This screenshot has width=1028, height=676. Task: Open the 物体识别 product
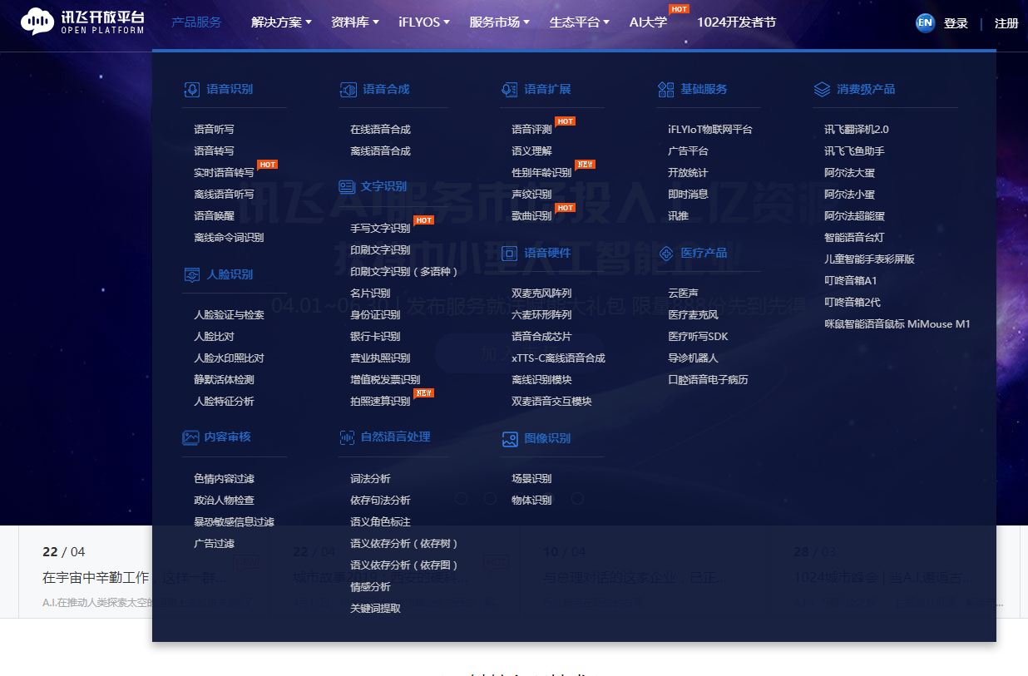pos(531,501)
